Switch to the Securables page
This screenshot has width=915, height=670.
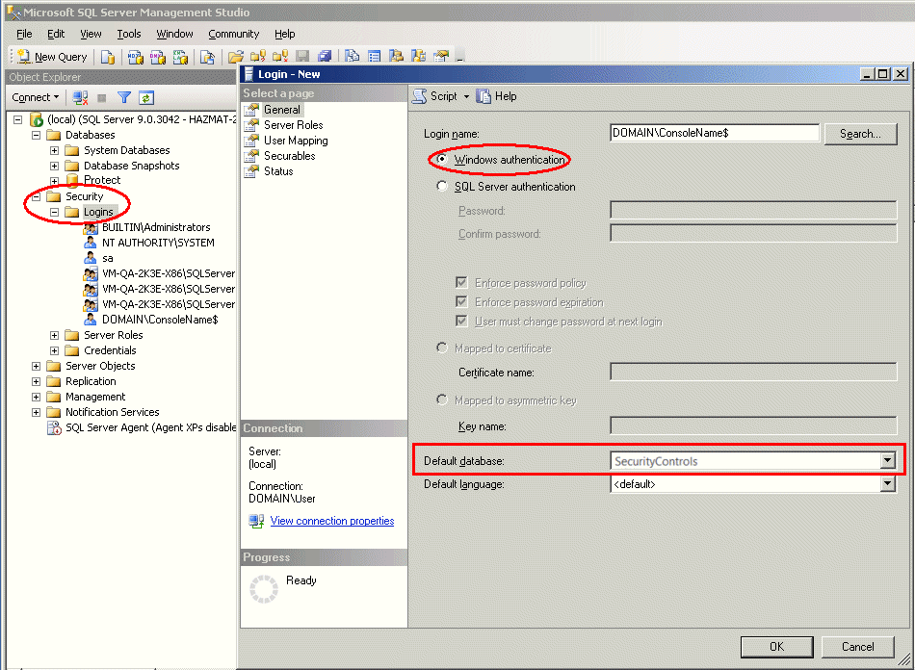coord(290,156)
